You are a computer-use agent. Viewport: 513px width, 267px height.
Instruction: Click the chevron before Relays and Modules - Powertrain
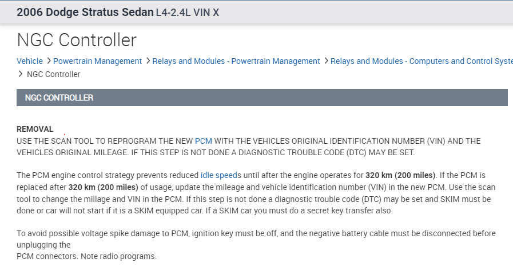tap(148, 61)
